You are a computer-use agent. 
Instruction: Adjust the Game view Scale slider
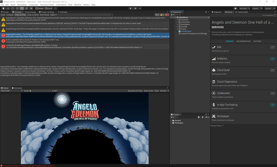(30, 91)
